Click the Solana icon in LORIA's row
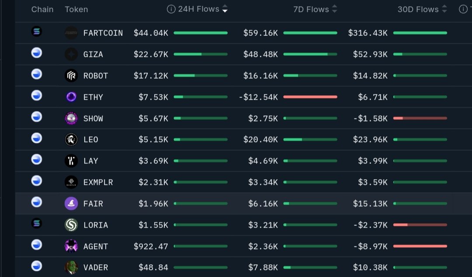This screenshot has height=277, width=472. click(x=37, y=225)
